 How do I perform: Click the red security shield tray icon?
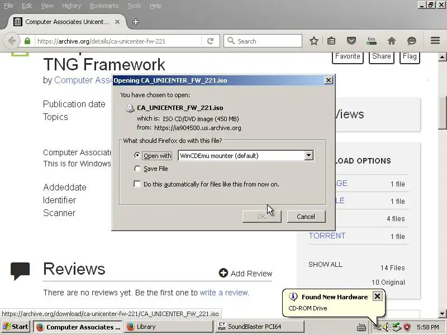pos(407,327)
